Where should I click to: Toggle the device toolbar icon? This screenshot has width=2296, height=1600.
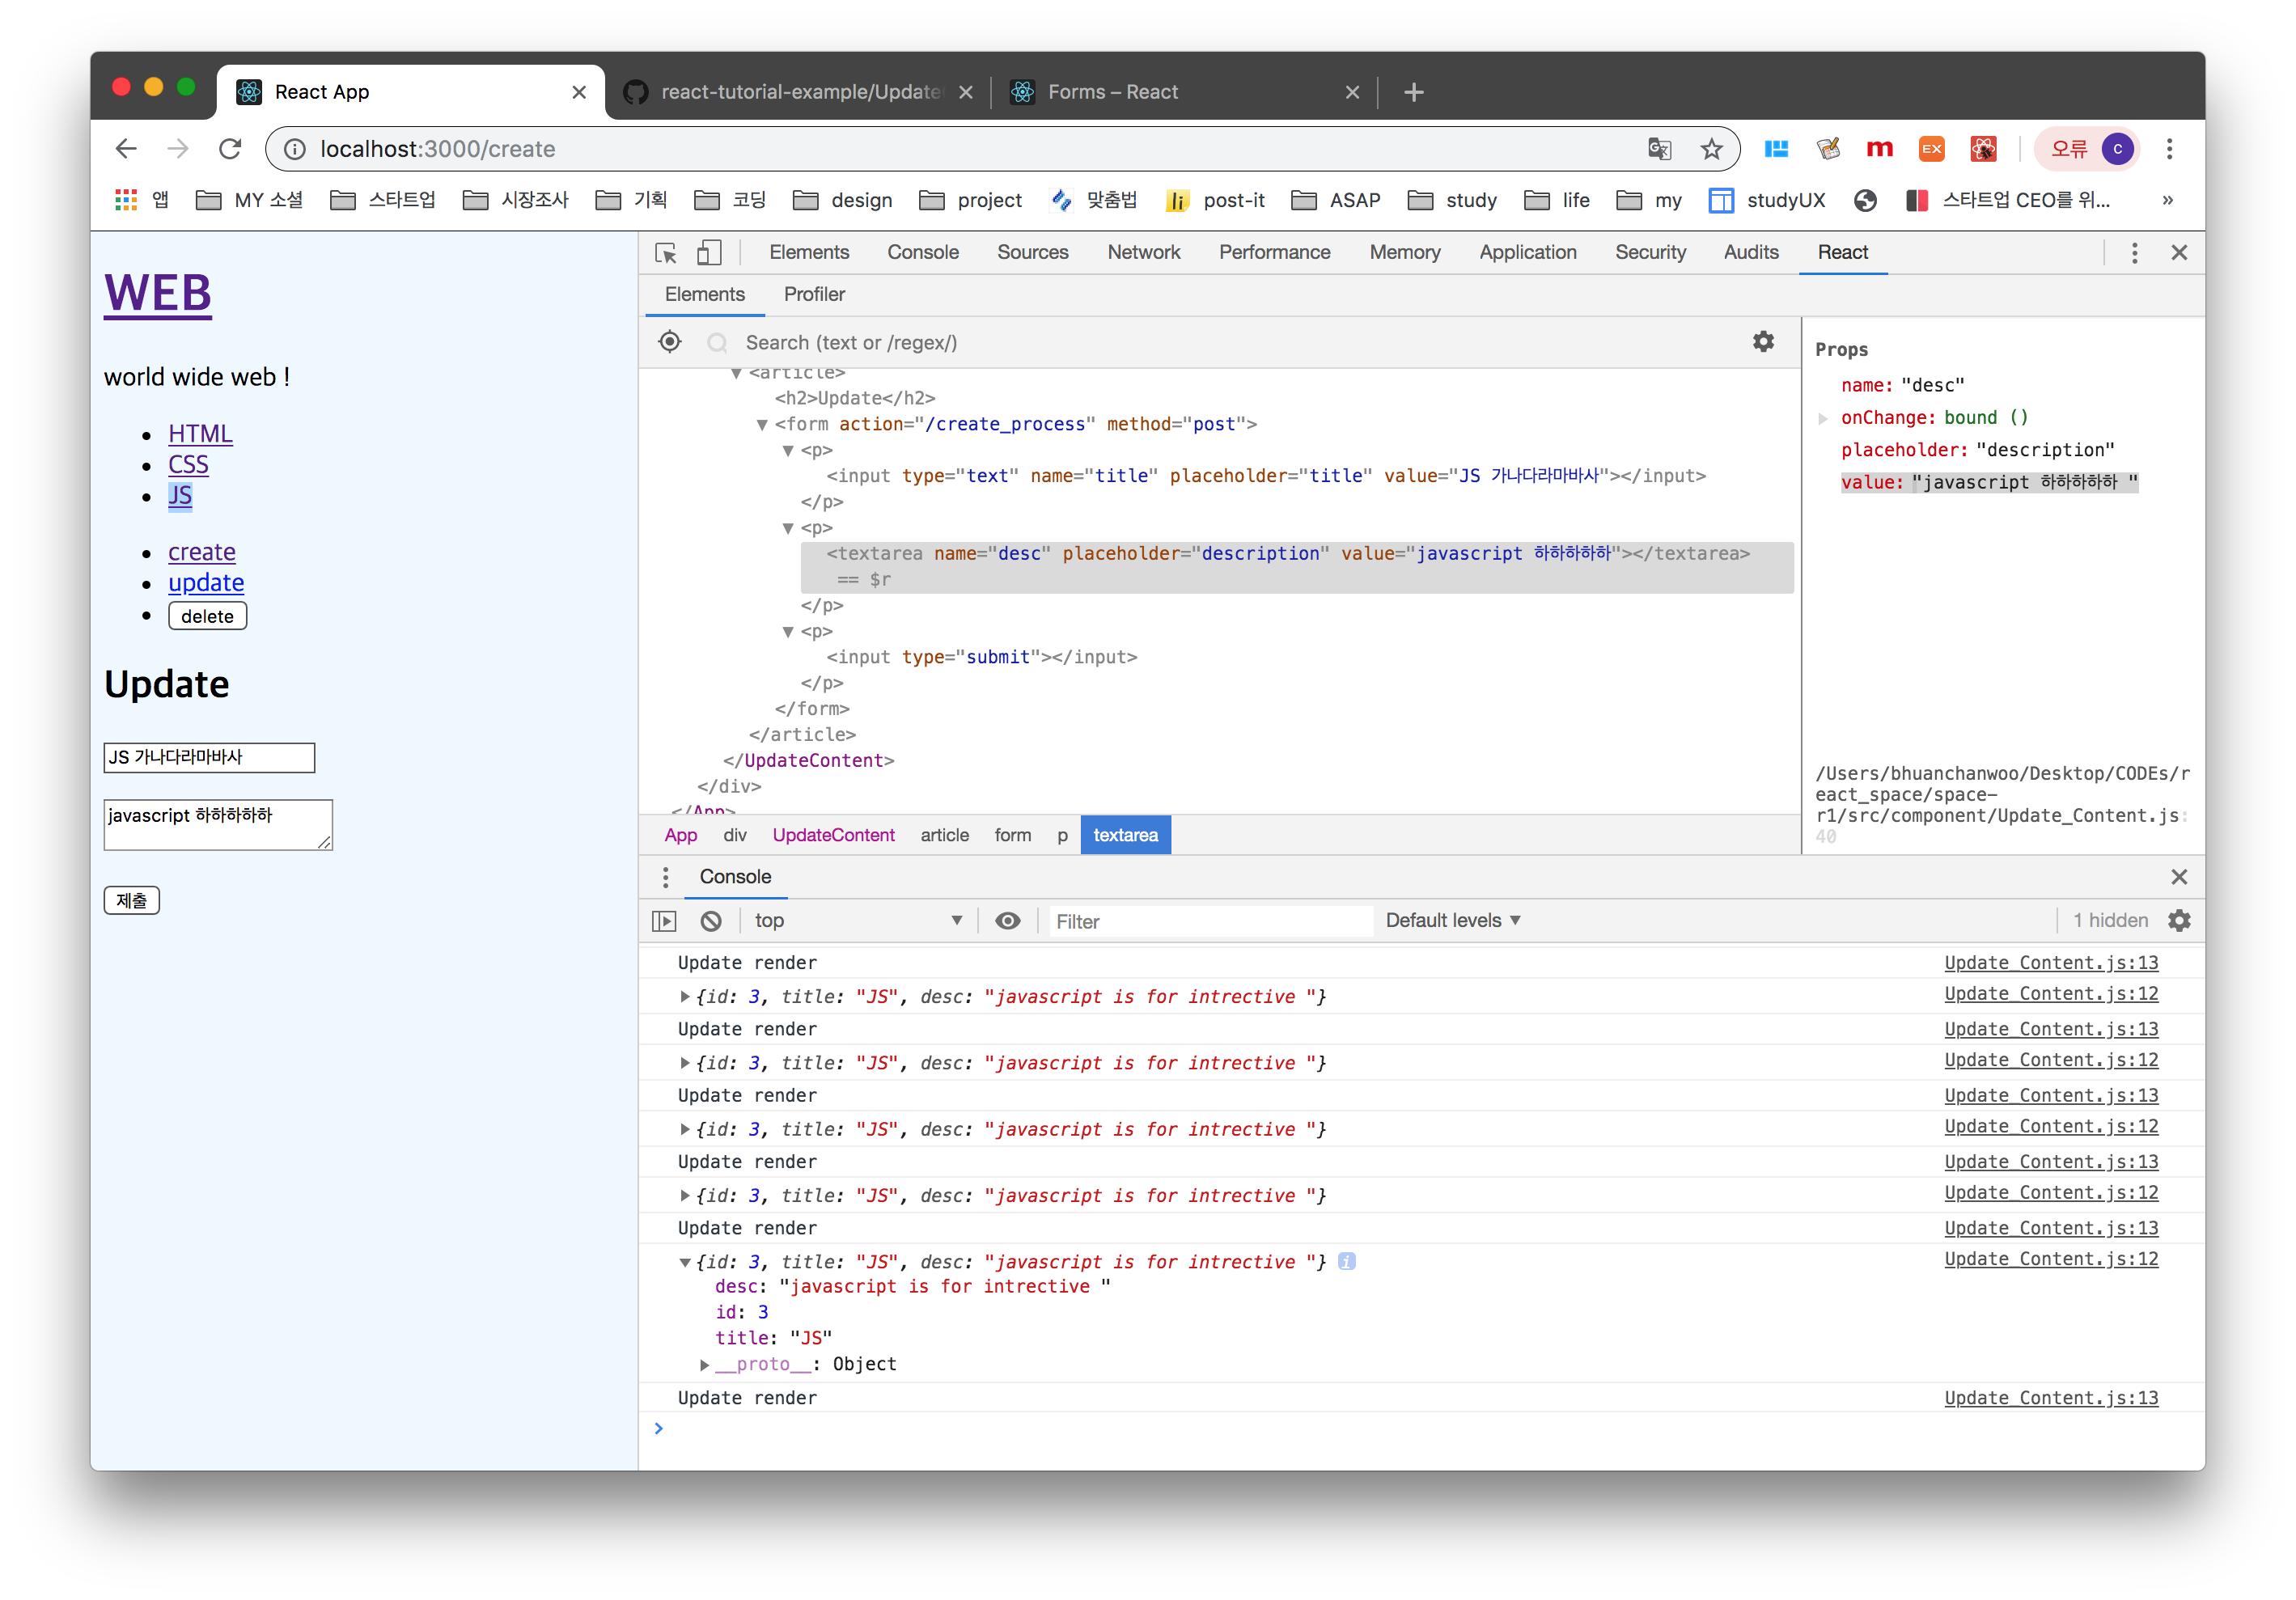709,253
